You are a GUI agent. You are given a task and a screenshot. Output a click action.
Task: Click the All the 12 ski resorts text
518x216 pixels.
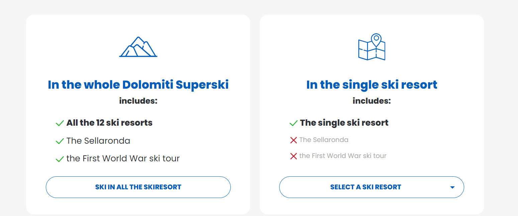click(x=109, y=123)
